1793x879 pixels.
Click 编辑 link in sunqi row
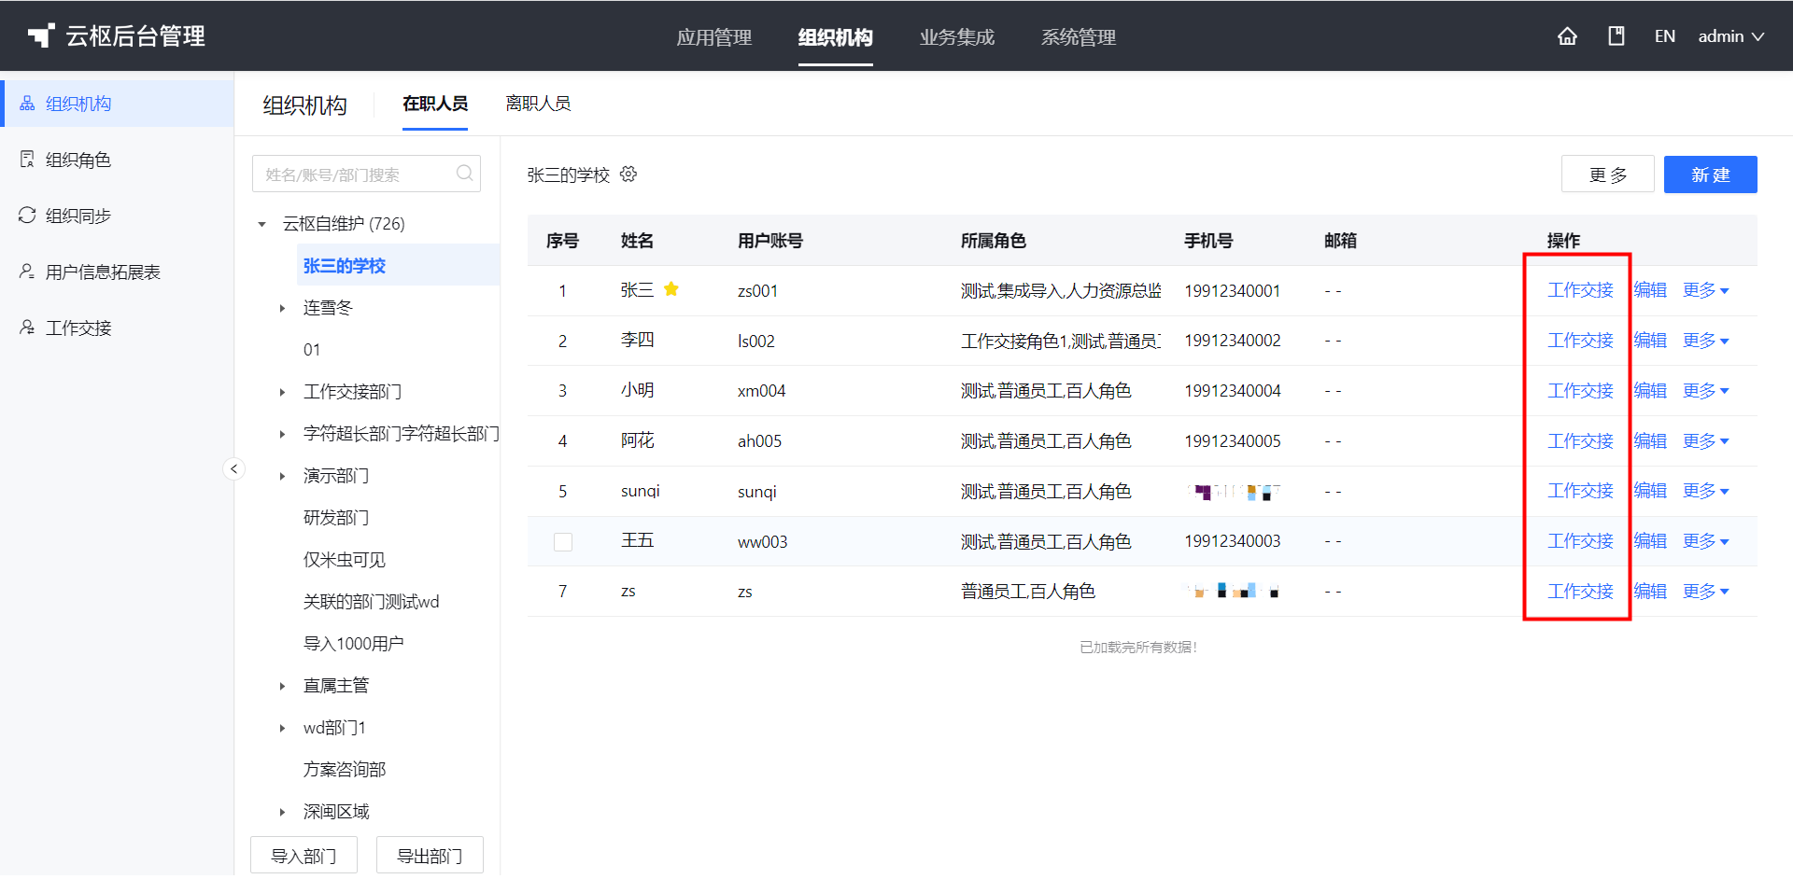pyautogui.click(x=1650, y=491)
